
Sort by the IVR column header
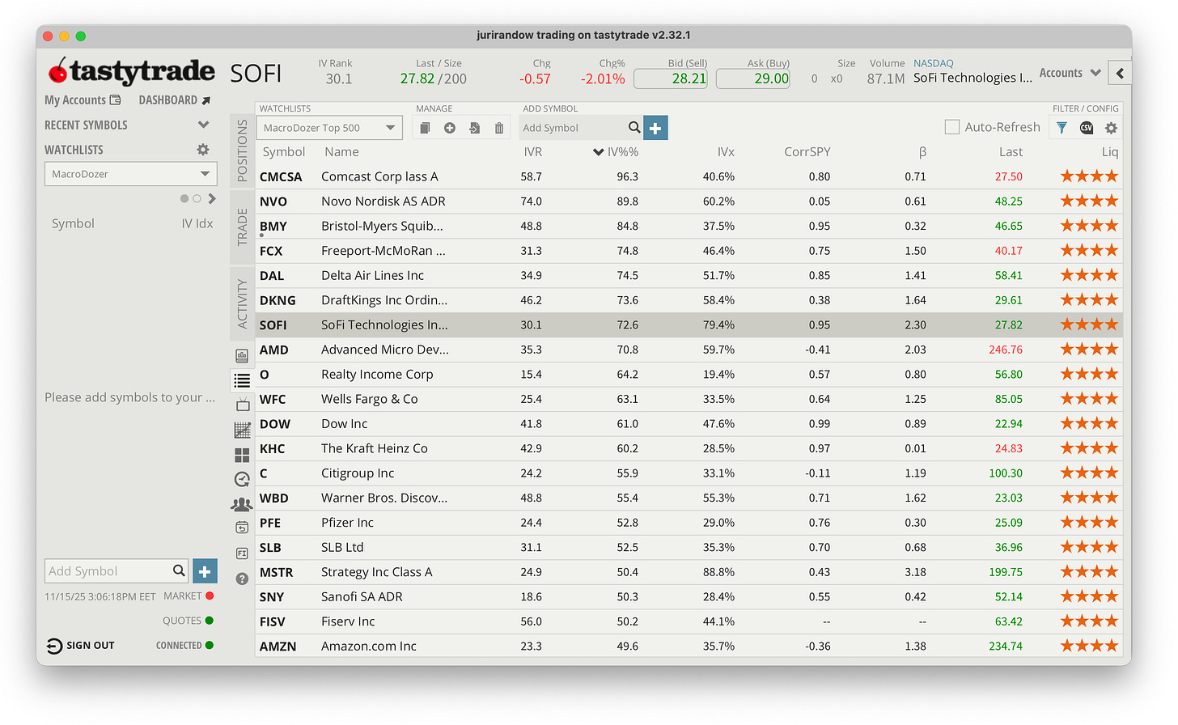point(533,152)
